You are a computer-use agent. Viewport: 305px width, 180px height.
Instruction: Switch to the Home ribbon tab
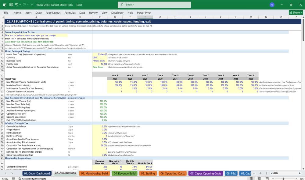tap(17, 12)
